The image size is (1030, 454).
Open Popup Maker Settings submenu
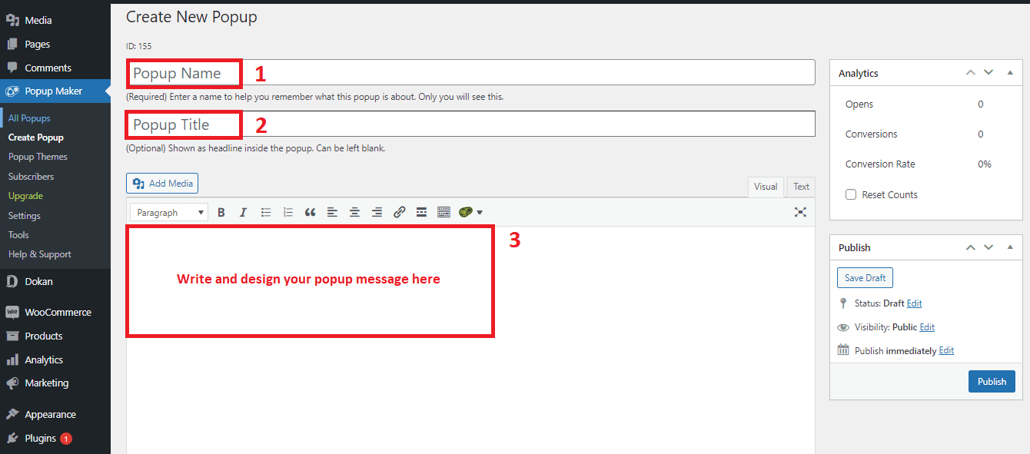(x=25, y=216)
